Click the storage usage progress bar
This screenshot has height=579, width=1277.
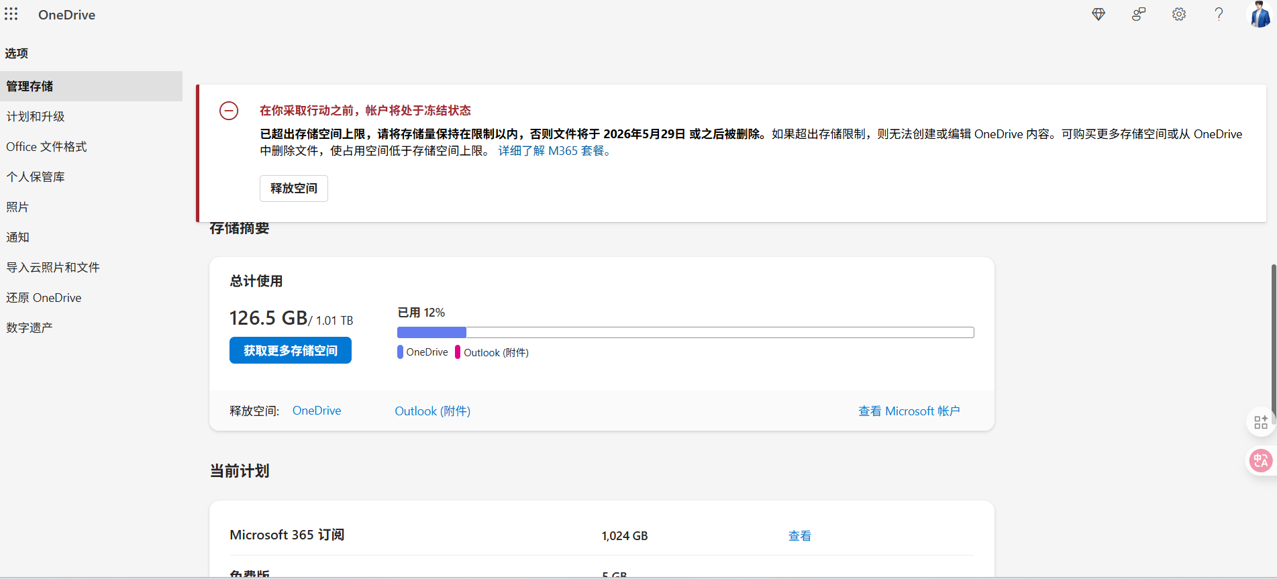point(685,332)
